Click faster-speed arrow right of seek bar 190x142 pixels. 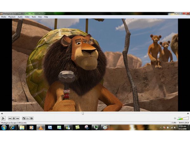pyautogui.click(x=188, y=114)
